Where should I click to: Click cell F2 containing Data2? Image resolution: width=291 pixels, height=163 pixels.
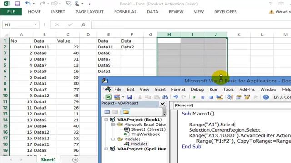(132, 47)
